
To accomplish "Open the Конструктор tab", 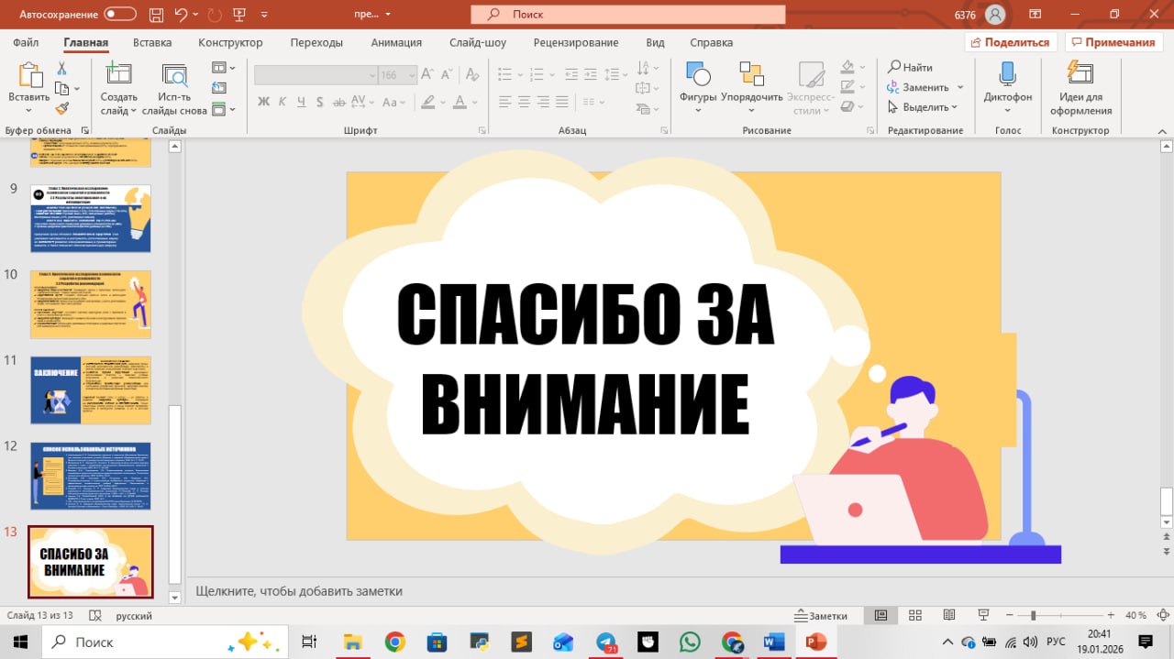I will (230, 42).
